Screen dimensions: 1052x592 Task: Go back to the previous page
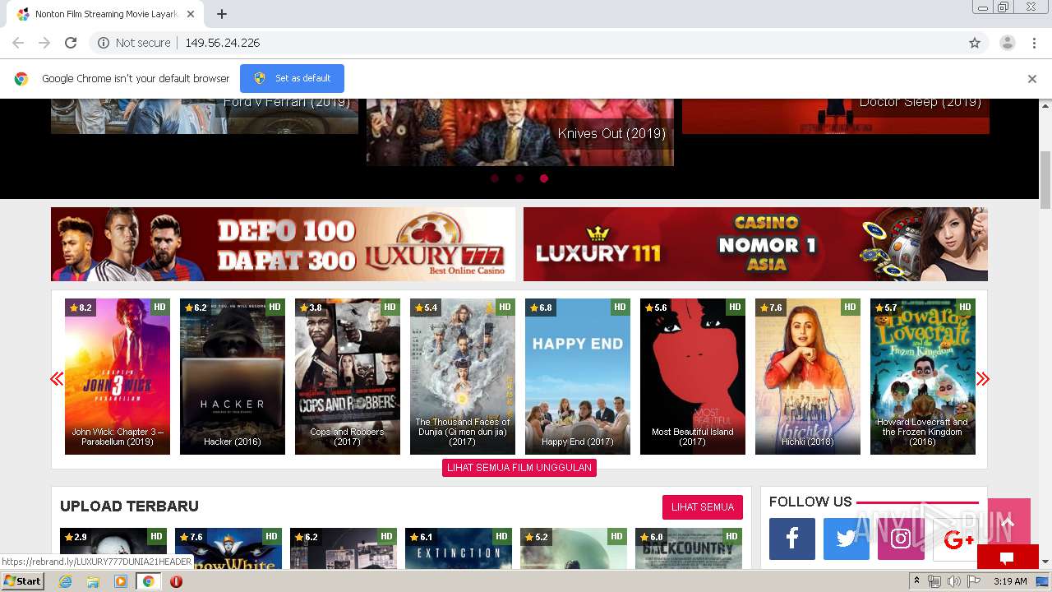pos(18,43)
